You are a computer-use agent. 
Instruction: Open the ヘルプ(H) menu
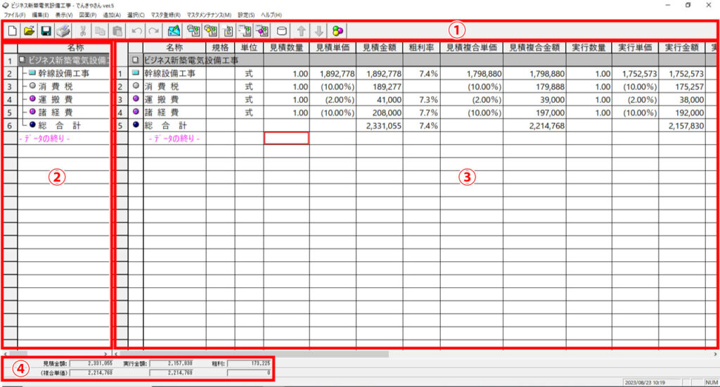271,15
